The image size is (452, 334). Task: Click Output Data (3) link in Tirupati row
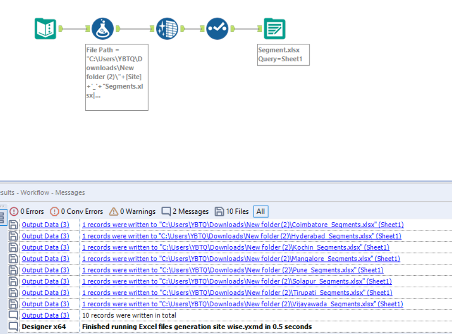[45, 292]
